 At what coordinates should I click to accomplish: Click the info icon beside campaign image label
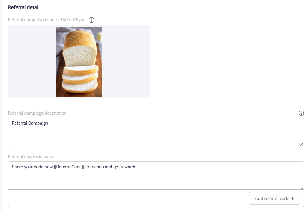click(91, 20)
